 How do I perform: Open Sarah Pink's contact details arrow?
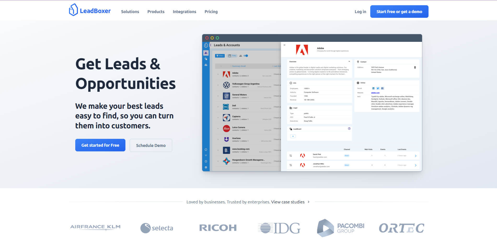click(x=416, y=156)
